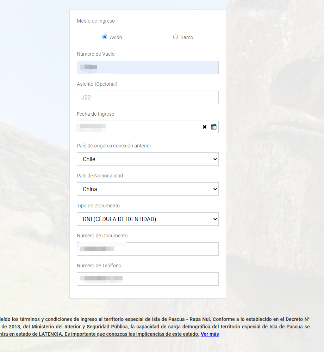This screenshot has height=352, width=324.
Task: Click the 'Medio de Ingreso' heading
Action: (96, 21)
